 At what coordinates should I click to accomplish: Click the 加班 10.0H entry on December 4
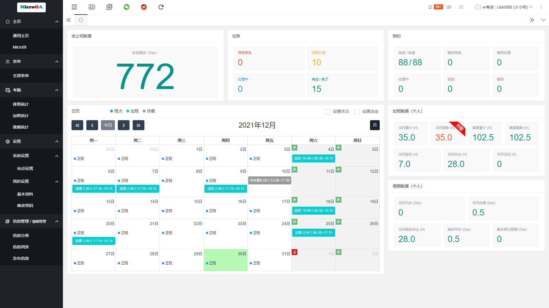tap(313, 158)
